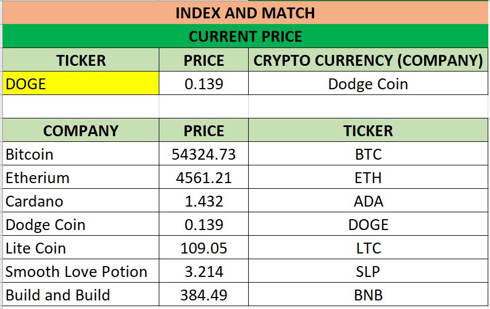Click the CRYPTO CURRENCY (COMPANY) header cell

[368, 60]
